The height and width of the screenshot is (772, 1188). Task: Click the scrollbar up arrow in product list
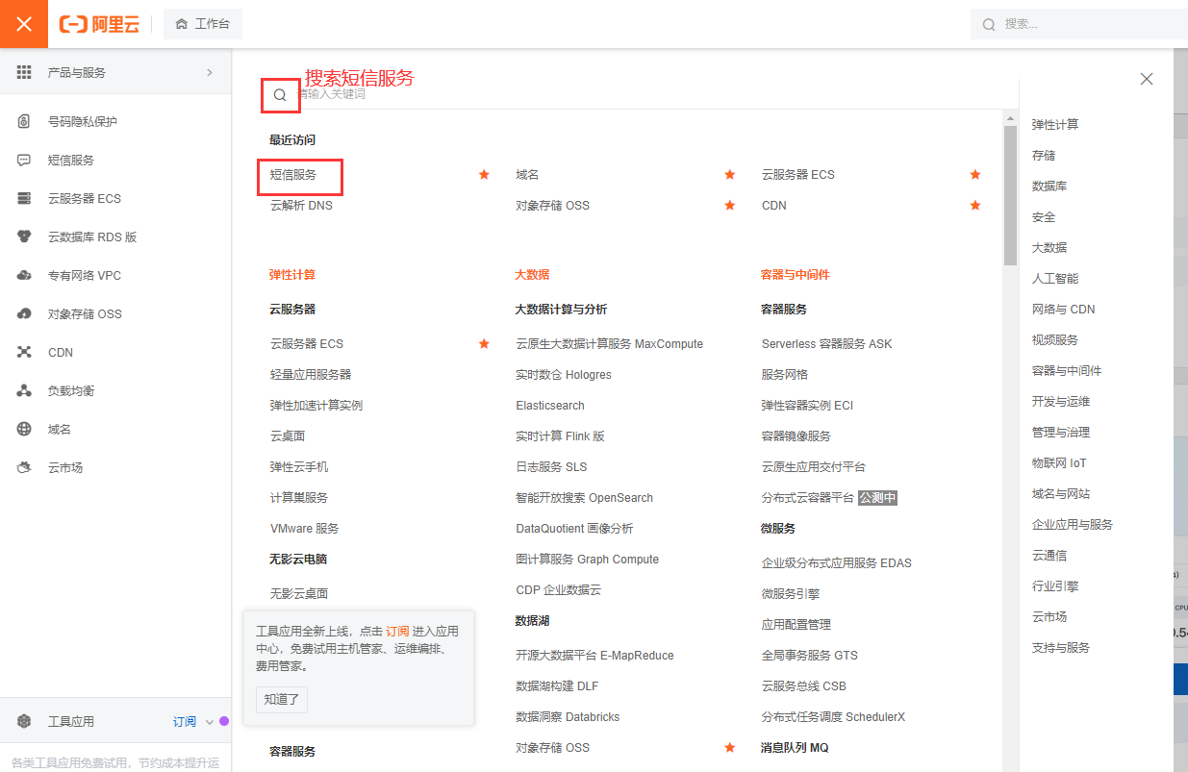point(1010,119)
